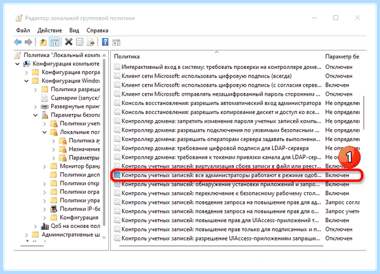Click the policy list horizontal scrollbar
Image resolution: width=380 pixels, height=274 pixels.
(x=221, y=246)
